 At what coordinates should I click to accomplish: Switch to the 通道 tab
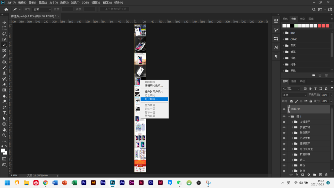294,81
